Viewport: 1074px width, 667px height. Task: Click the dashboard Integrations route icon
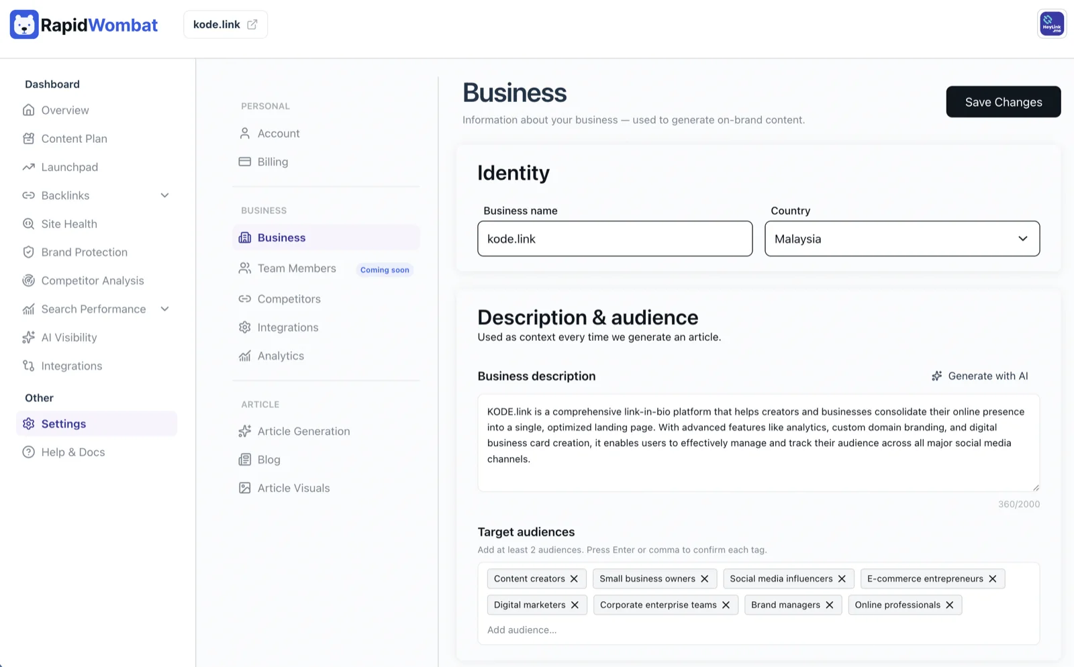pos(28,366)
